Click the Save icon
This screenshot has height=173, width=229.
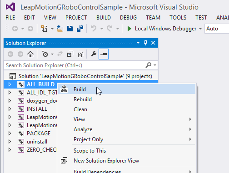[70, 29]
